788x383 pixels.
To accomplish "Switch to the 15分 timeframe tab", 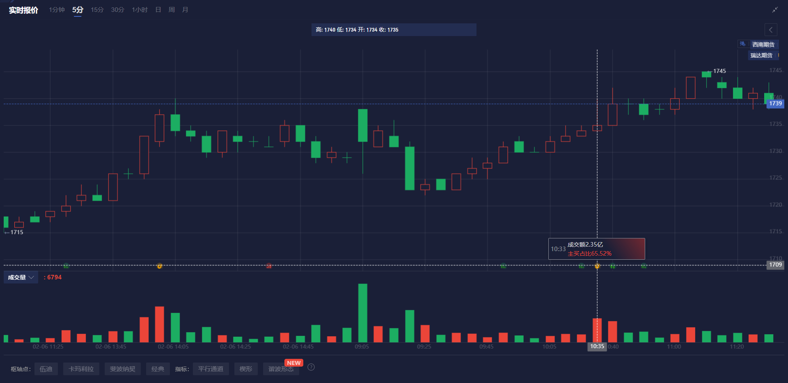I will point(97,10).
